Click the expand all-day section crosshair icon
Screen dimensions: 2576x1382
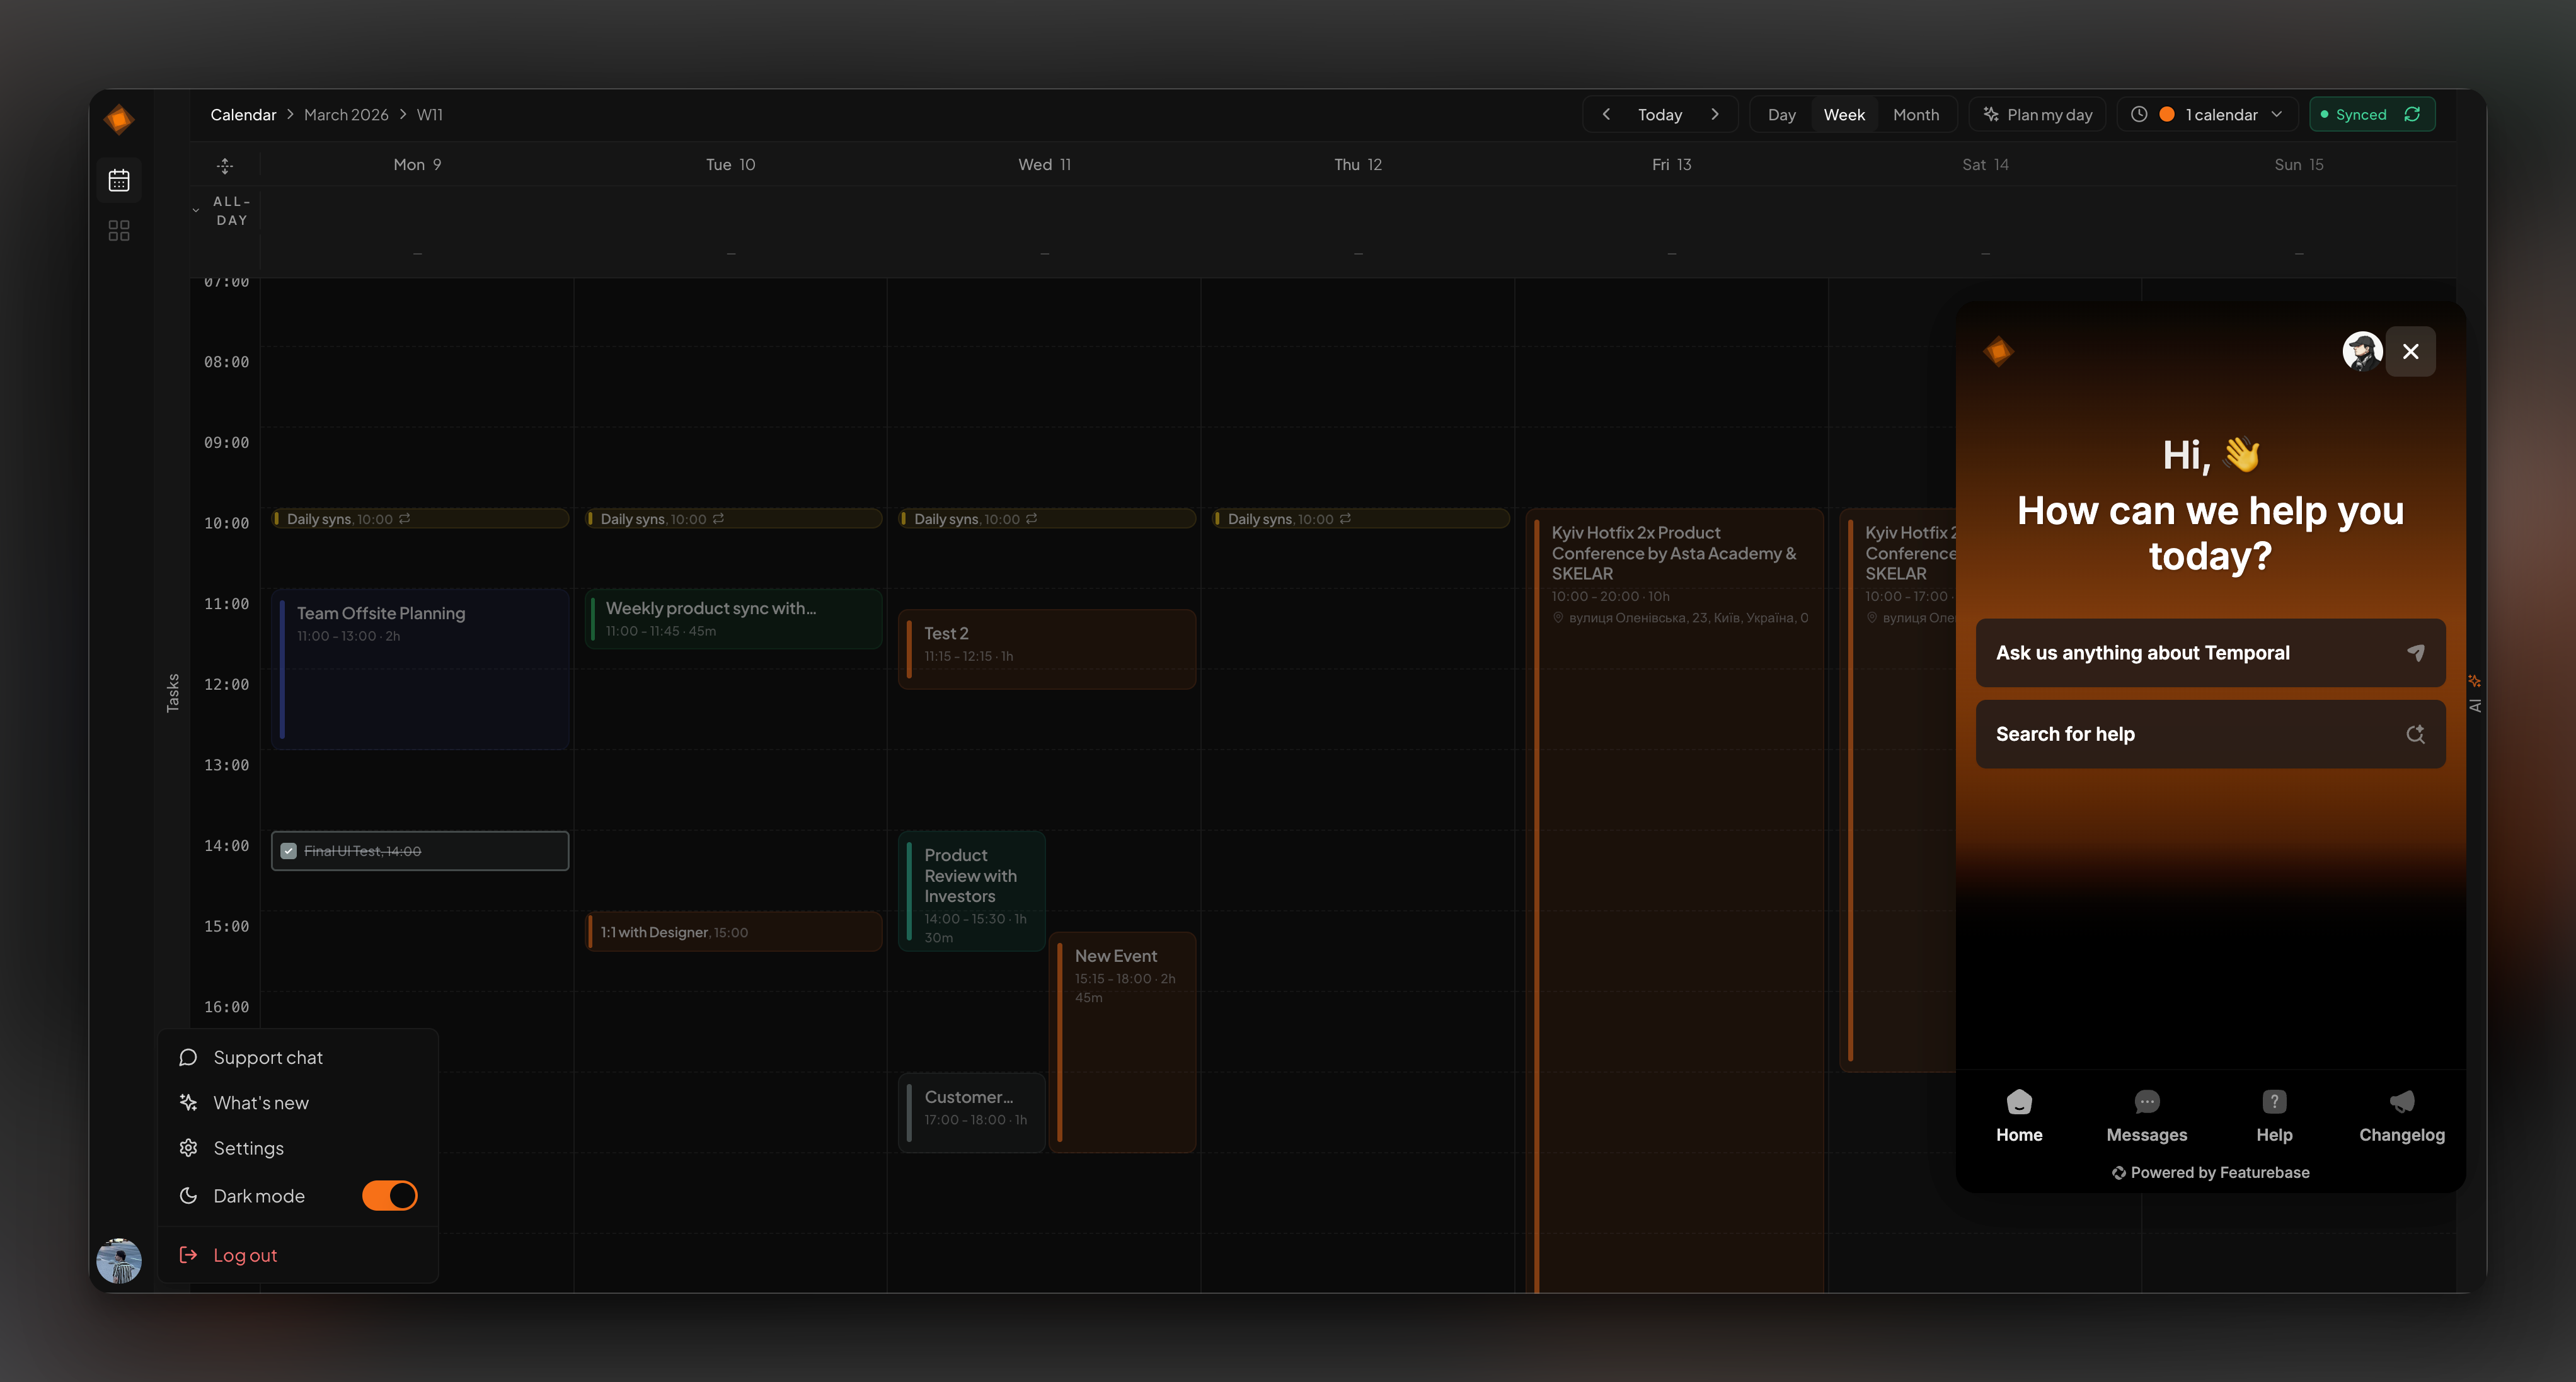[x=225, y=166]
